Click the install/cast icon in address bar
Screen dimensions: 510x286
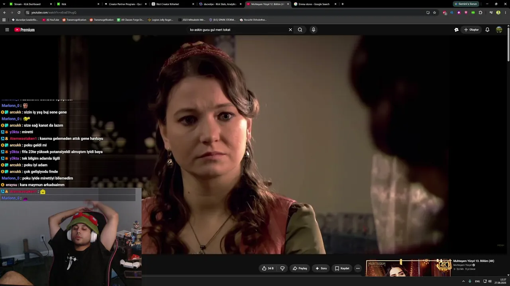coord(428,12)
